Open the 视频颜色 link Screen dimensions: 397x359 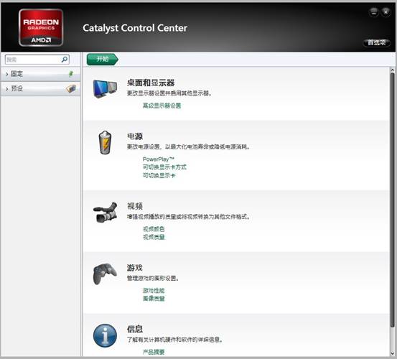[154, 229]
